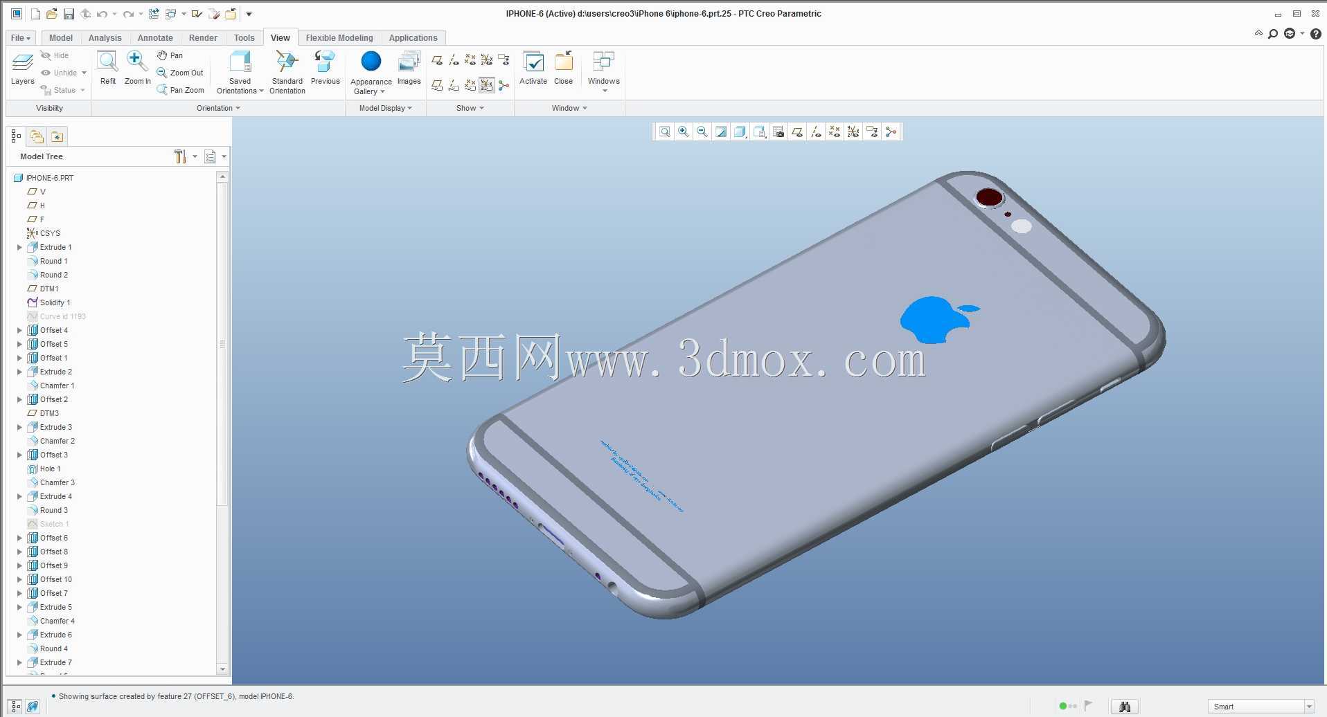
Task: Expand the Offset 10 feature node
Action: [19, 579]
